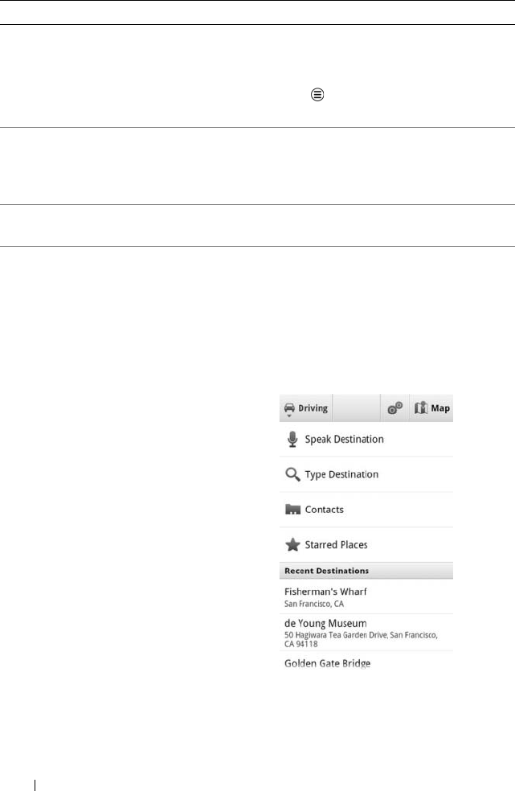This screenshot has height=791, width=515.
Task: Open the Starred Places text
Action: (336, 545)
